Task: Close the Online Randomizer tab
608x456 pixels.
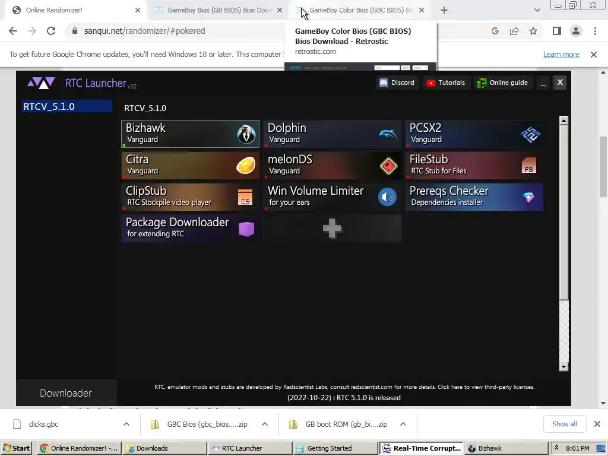Action: (x=138, y=10)
